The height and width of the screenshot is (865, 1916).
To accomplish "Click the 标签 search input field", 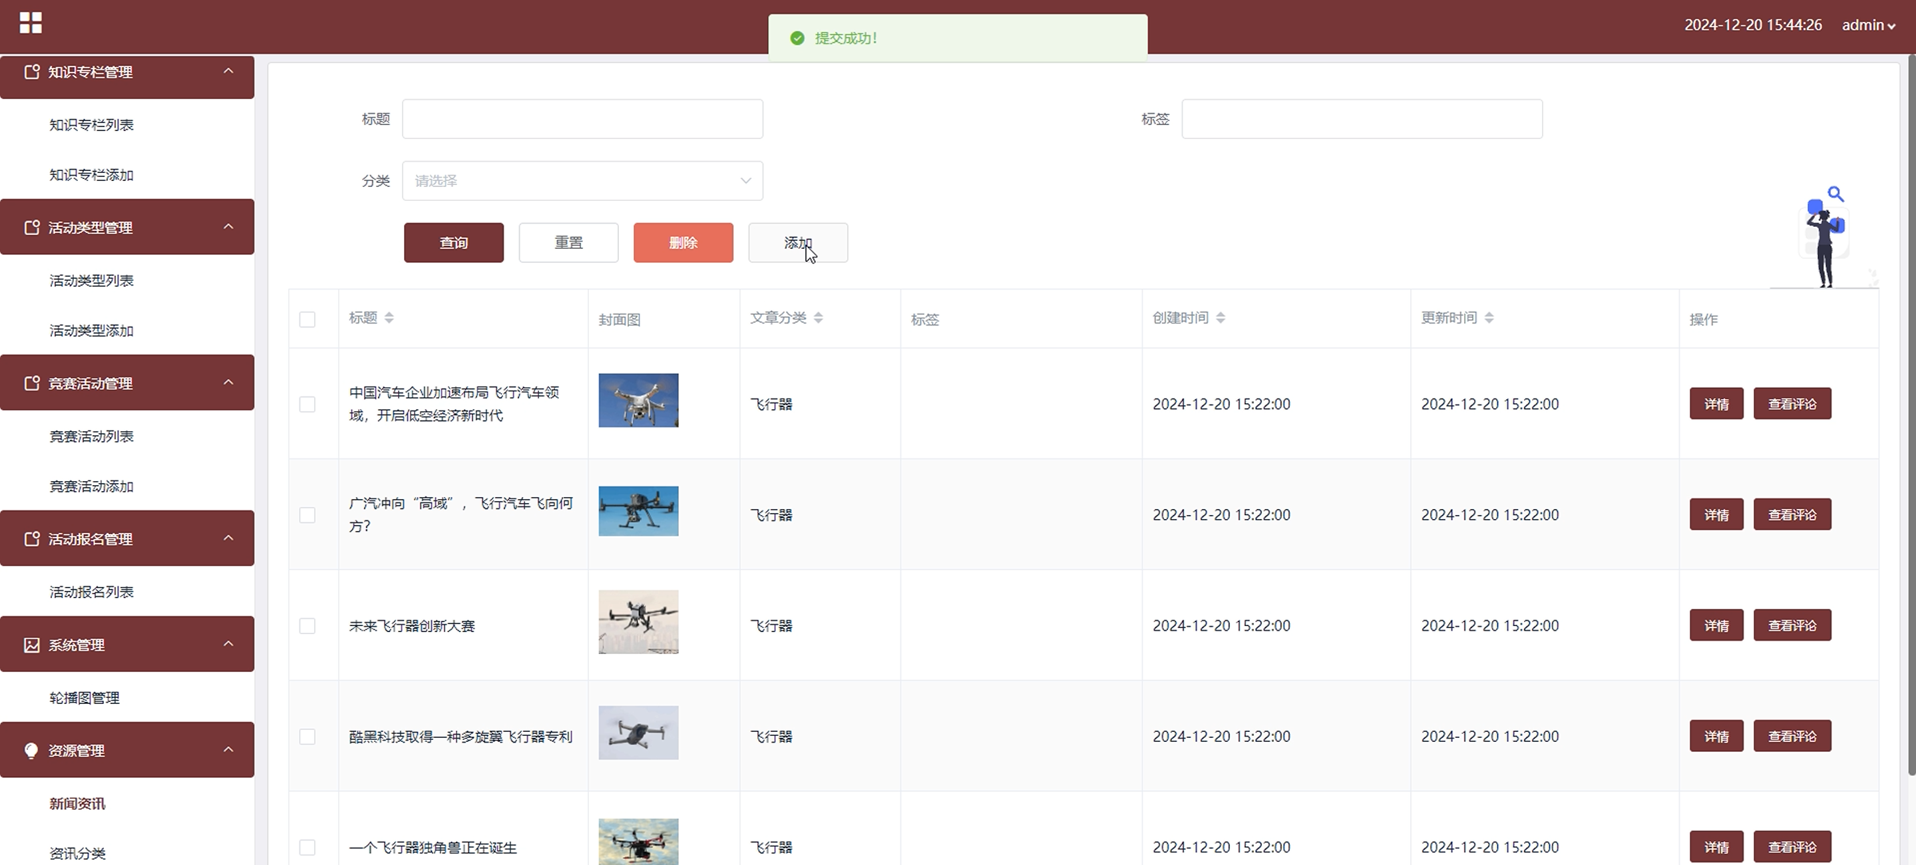I will pyautogui.click(x=1362, y=119).
